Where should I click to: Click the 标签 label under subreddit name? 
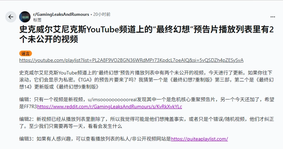click(x=38, y=20)
